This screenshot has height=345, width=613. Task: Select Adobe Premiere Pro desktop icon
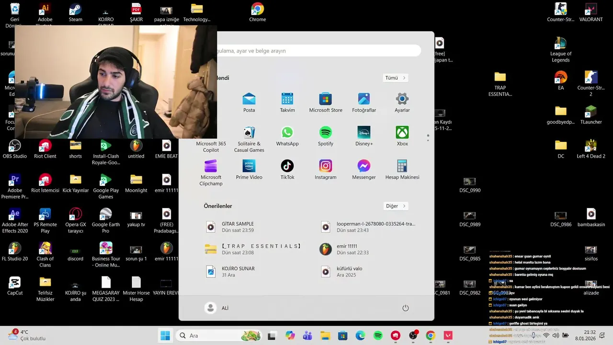15,186
